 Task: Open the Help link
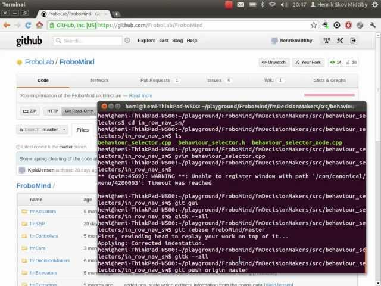(192, 41)
